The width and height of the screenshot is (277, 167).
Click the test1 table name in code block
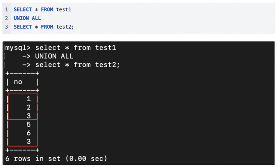click(x=64, y=9)
